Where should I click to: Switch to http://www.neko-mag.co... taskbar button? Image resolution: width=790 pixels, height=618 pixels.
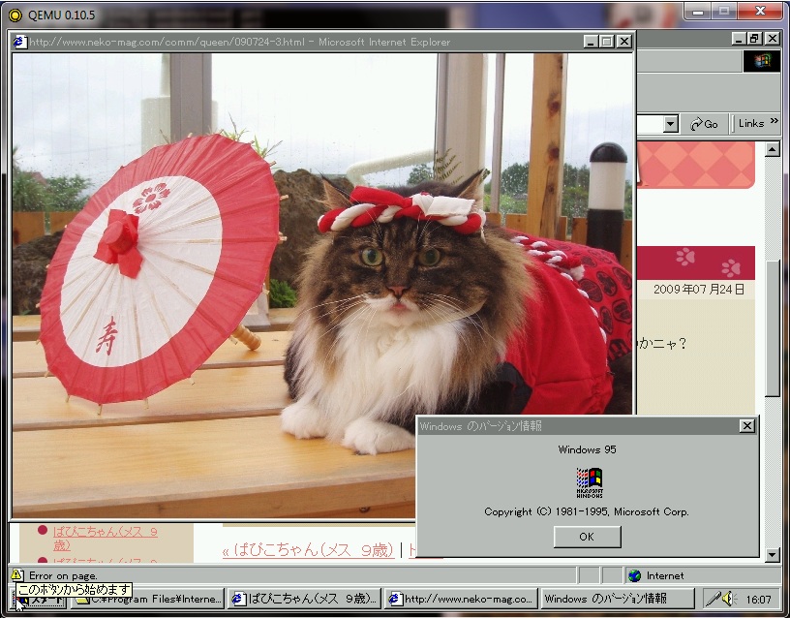pos(460,599)
